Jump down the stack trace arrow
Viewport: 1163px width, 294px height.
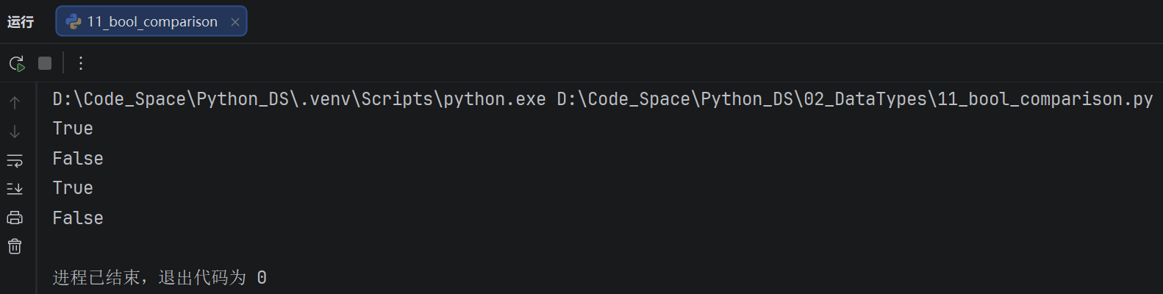pyautogui.click(x=15, y=132)
